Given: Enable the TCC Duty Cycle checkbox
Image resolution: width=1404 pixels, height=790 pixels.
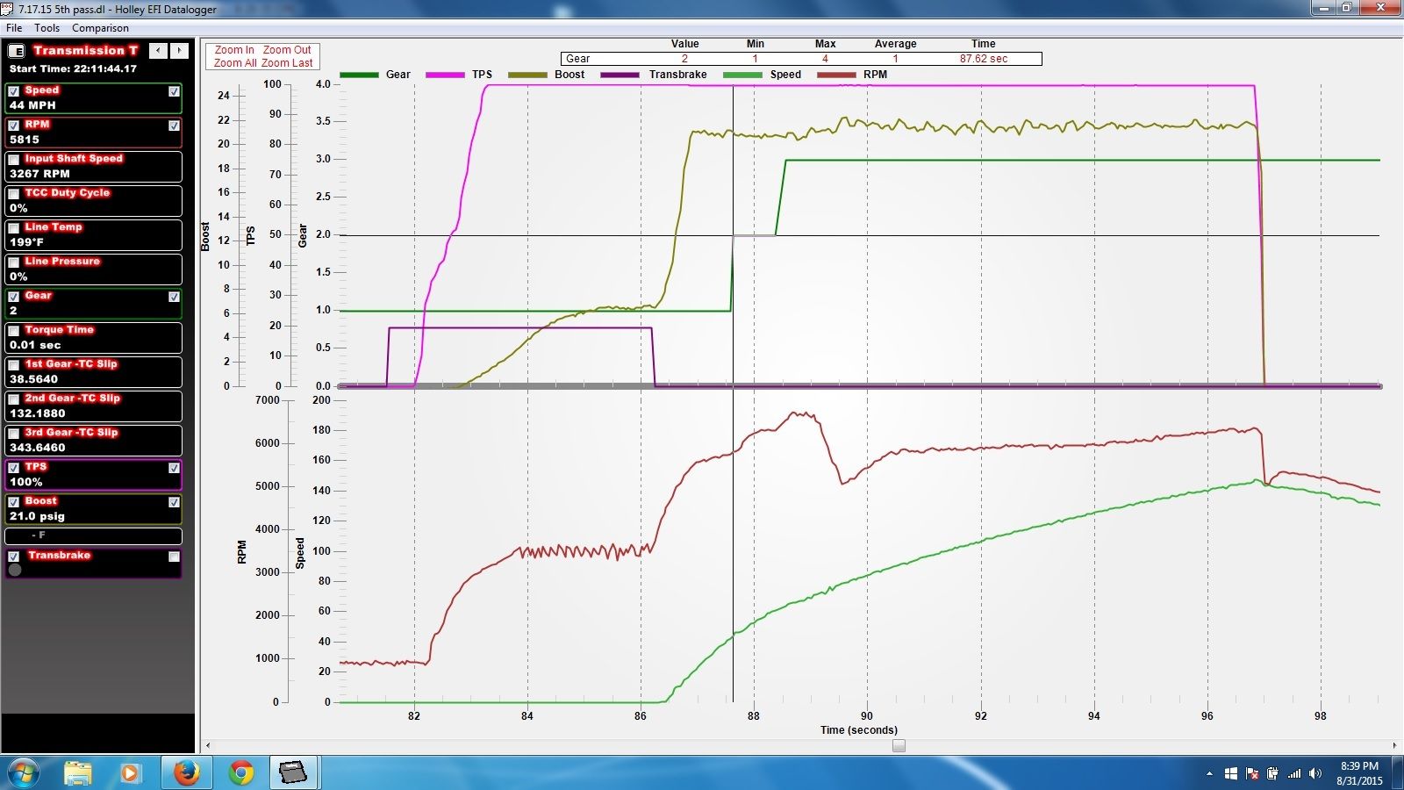Looking at the screenshot, I should (x=14, y=194).
